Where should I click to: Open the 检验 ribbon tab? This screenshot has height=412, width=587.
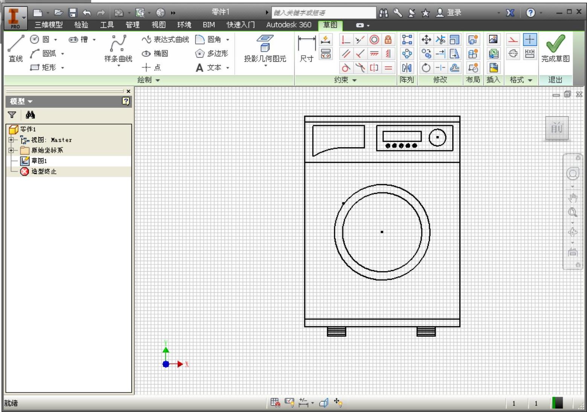pyautogui.click(x=81, y=25)
